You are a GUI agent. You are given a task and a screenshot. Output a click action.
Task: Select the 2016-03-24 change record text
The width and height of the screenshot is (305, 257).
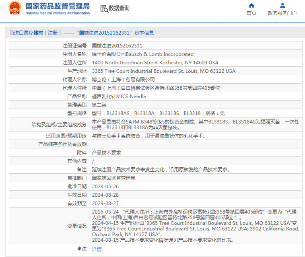click(194, 214)
